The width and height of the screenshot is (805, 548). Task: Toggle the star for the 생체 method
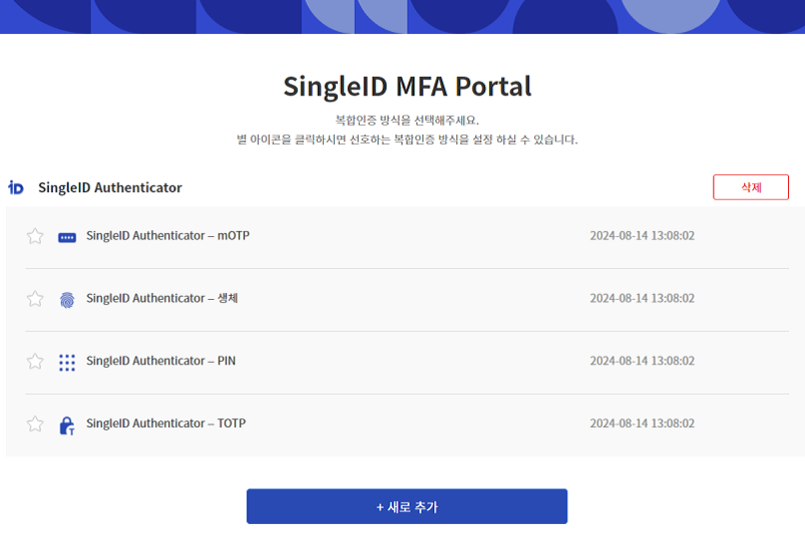point(35,299)
